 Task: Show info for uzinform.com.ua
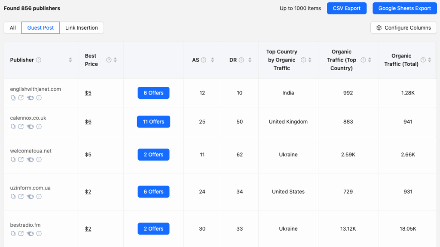(x=39, y=197)
